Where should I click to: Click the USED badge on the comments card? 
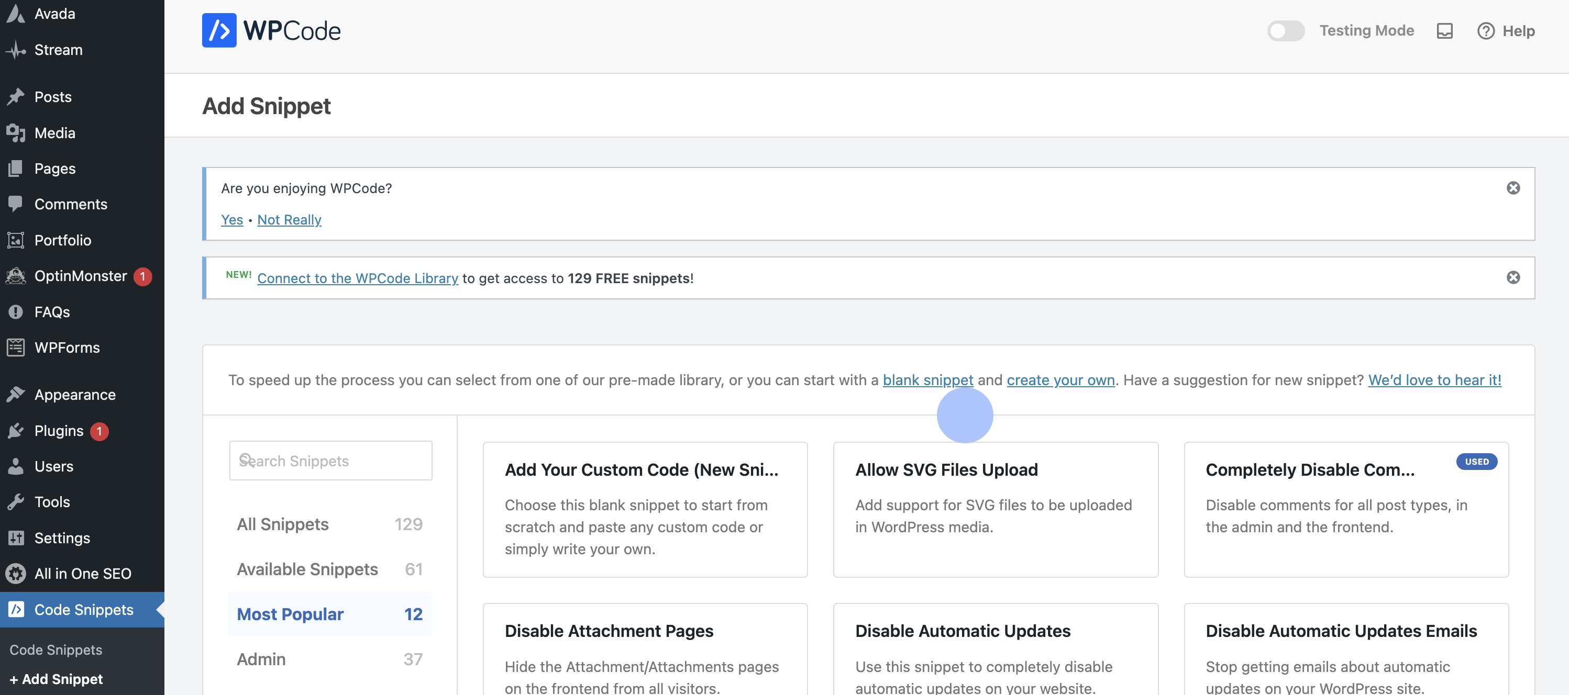(1476, 461)
